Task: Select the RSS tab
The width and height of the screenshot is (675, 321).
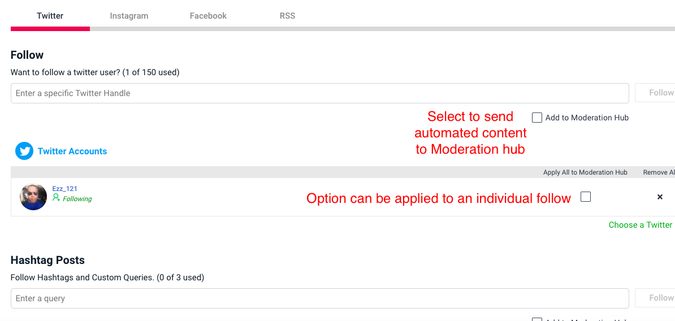Action: [288, 16]
